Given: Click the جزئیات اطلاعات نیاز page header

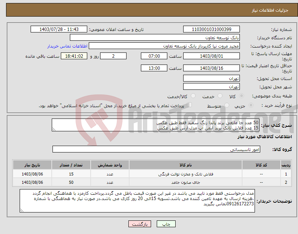Looking at the screenshot, I should (270, 10).
